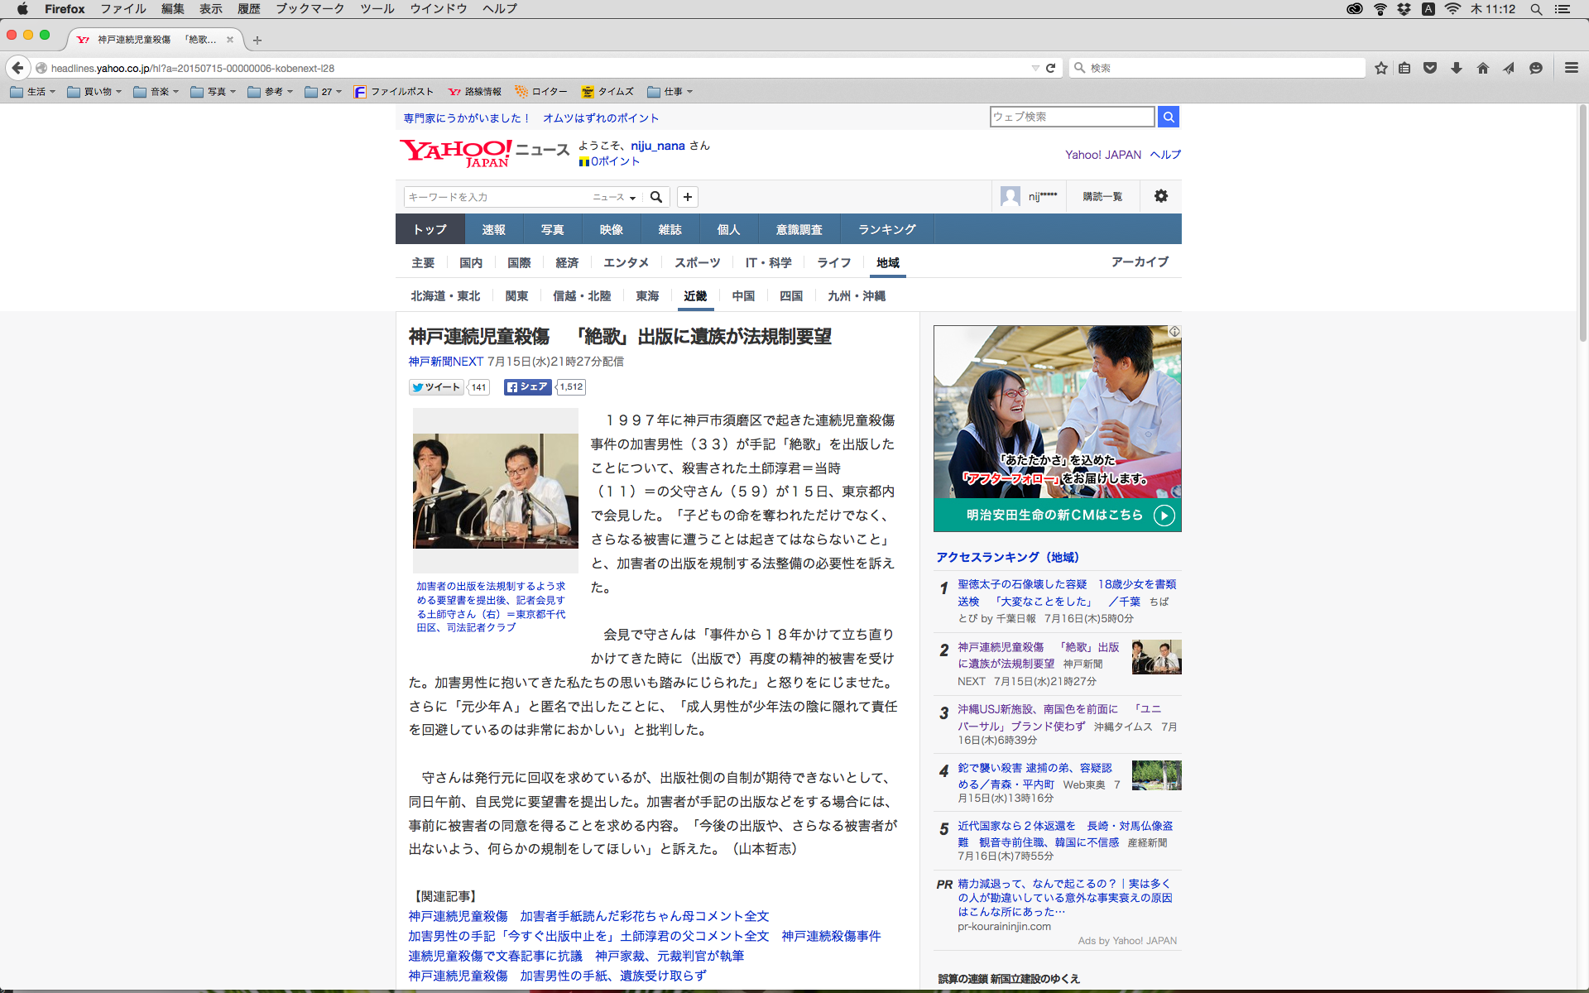This screenshot has height=993, width=1589.
Task: Click the Firefox back arrow button
Action: 17,68
